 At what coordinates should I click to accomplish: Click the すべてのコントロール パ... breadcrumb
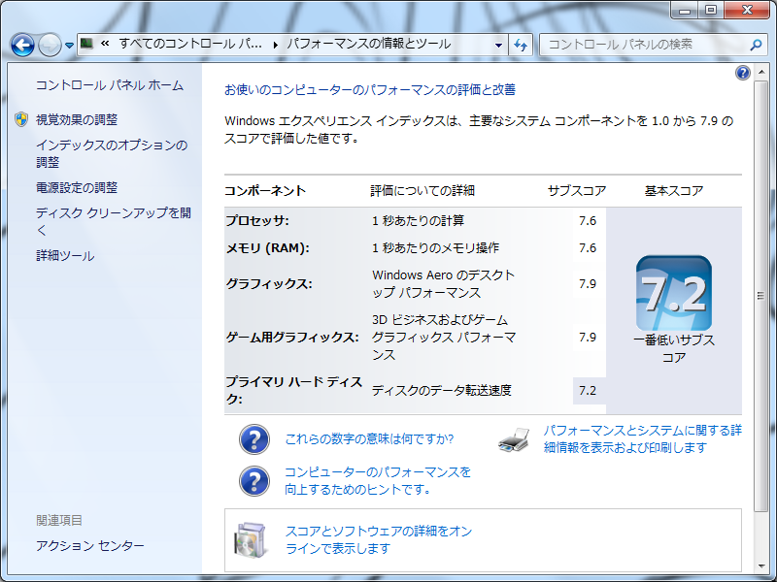click(x=190, y=44)
